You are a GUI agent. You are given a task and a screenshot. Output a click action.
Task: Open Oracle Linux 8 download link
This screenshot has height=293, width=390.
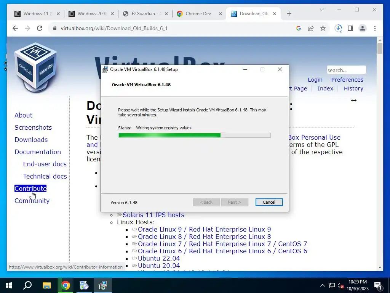coord(204,237)
